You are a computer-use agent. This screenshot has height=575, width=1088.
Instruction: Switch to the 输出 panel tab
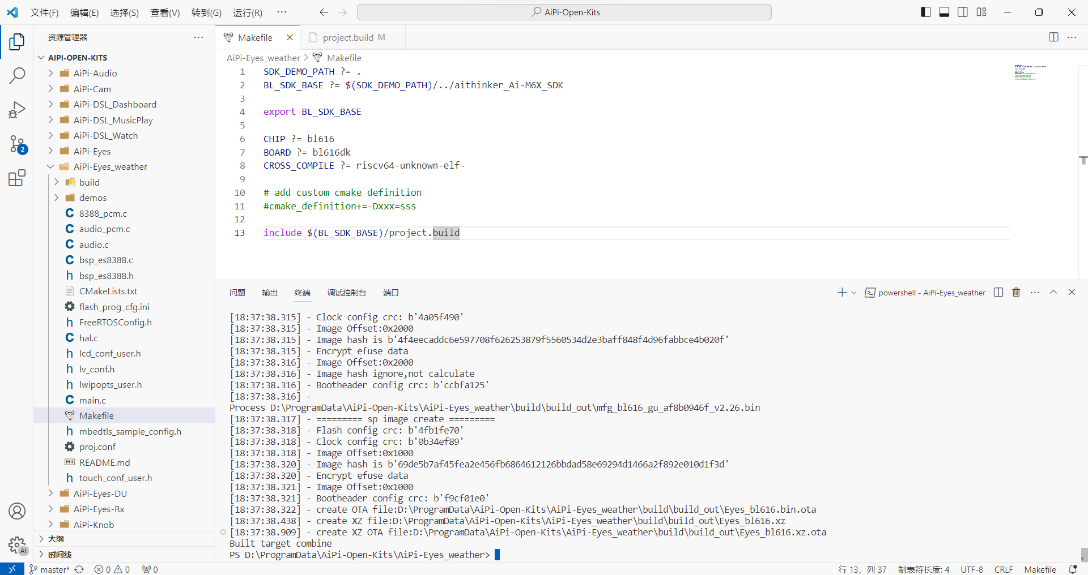point(270,293)
